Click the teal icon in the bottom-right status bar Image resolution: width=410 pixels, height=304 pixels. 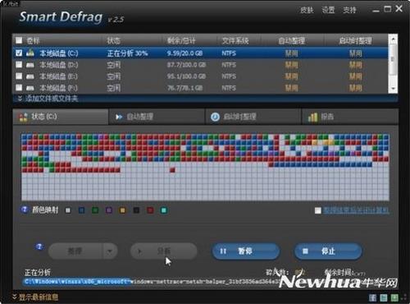click(x=384, y=297)
